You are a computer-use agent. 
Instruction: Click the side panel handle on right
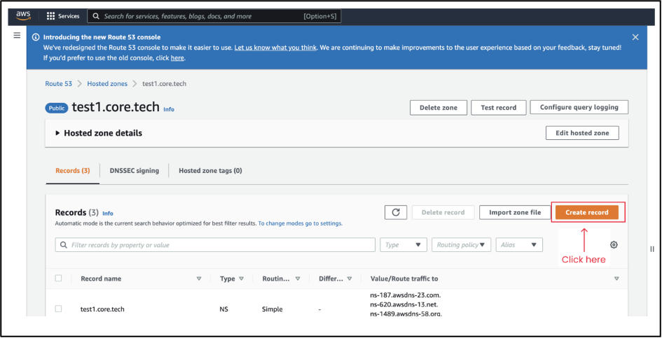click(x=652, y=249)
